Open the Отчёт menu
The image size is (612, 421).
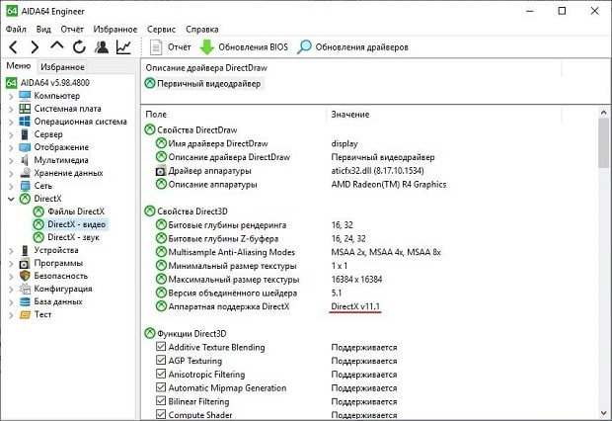pyautogui.click(x=72, y=30)
